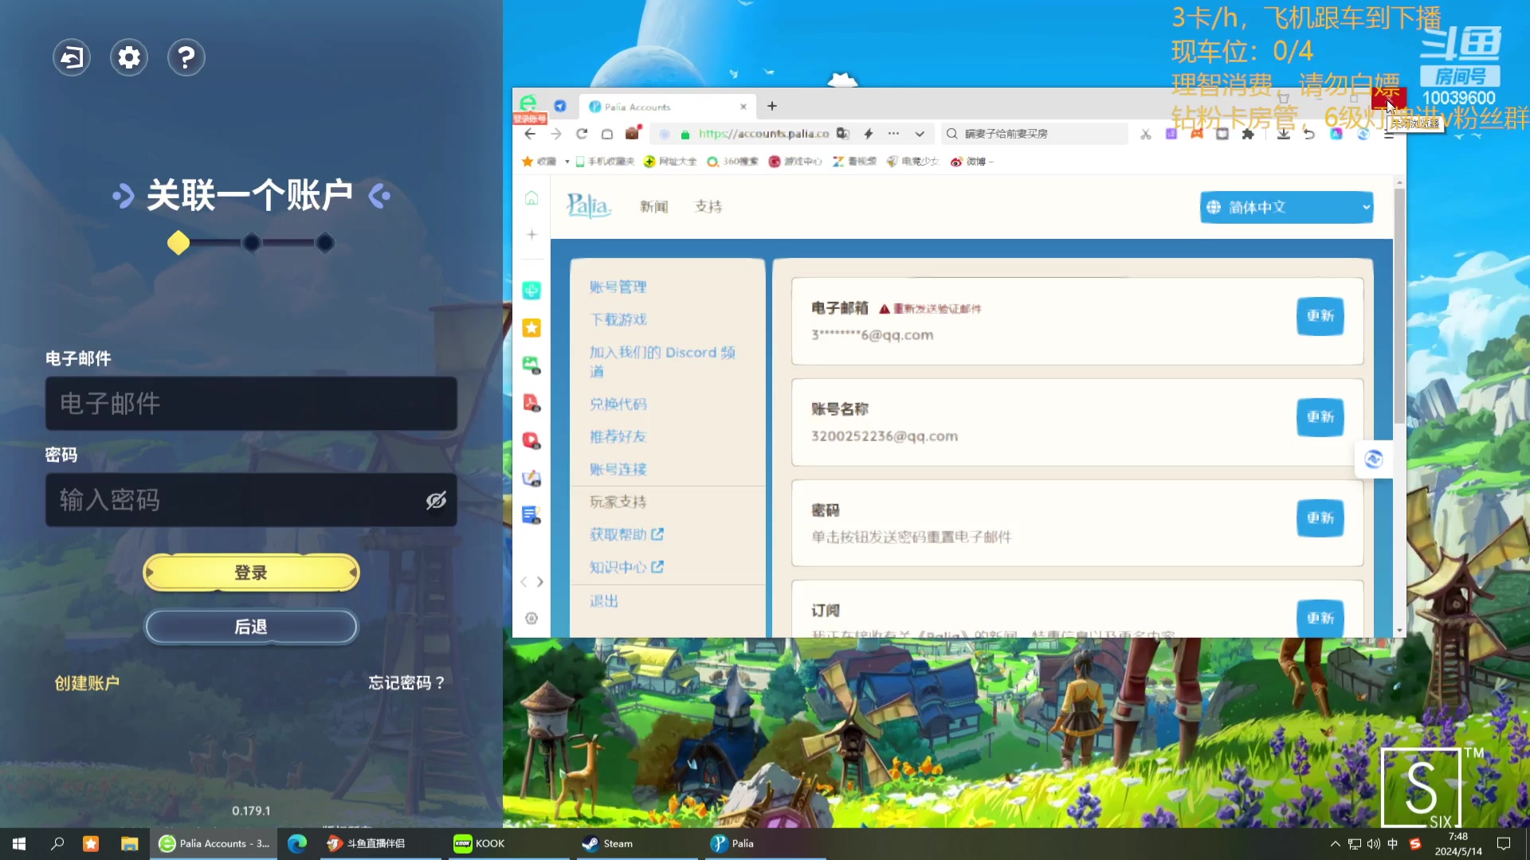The image size is (1530, 860).
Task: Click the exit/back icon in the Palia launcher
Action: 72,57
